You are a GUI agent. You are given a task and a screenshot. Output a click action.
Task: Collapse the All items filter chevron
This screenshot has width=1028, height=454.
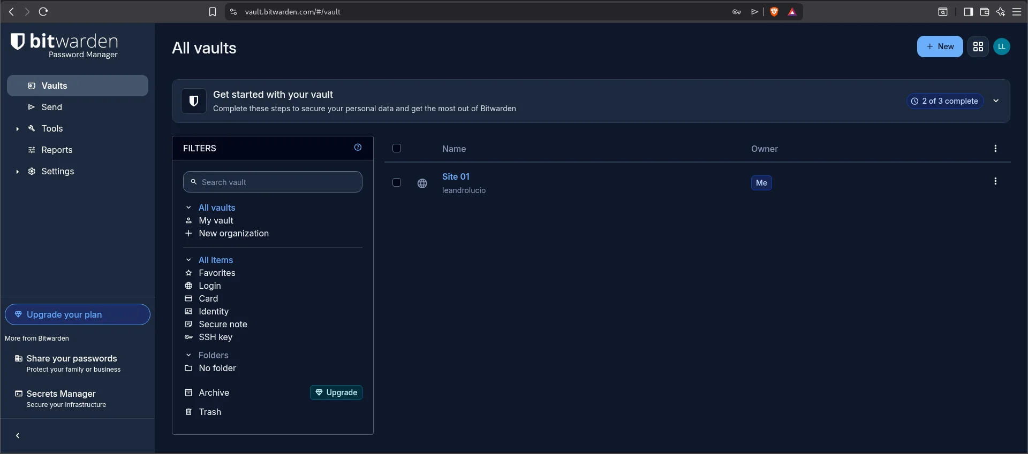pyautogui.click(x=188, y=260)
